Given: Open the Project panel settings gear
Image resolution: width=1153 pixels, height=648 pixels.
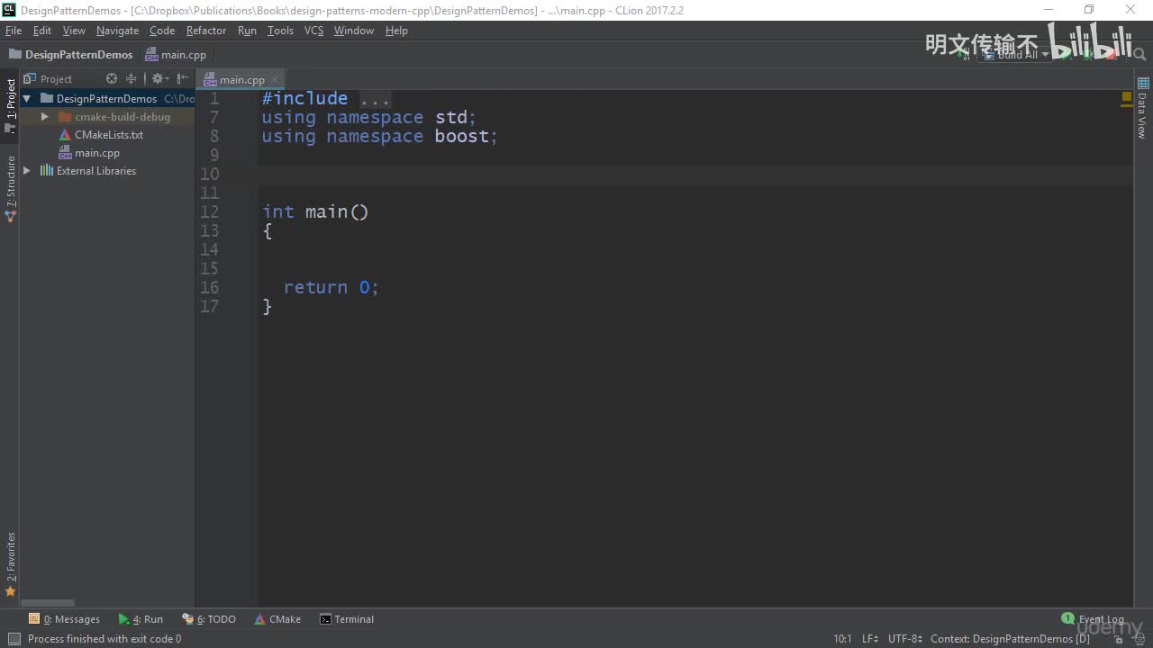Looking at the screenshot, I should click(x=159, y=79).
